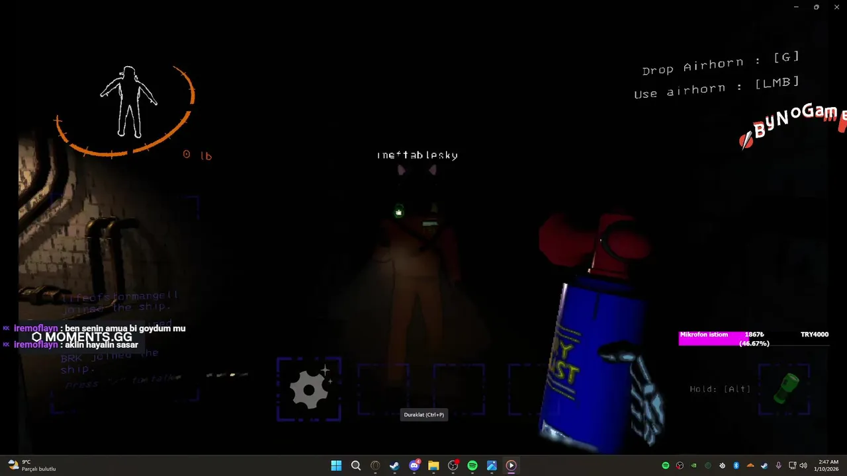The image size is (847, 476).
Task: Open Steam from the taskbar
Action: pos(394,465)
